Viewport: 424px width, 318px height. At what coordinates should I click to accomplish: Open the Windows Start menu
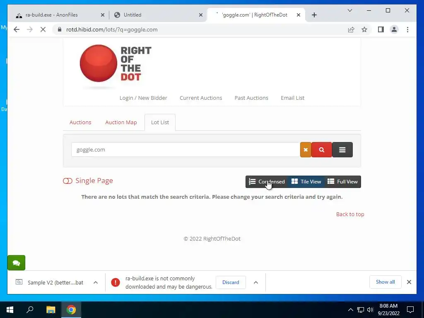click(10, 310)
